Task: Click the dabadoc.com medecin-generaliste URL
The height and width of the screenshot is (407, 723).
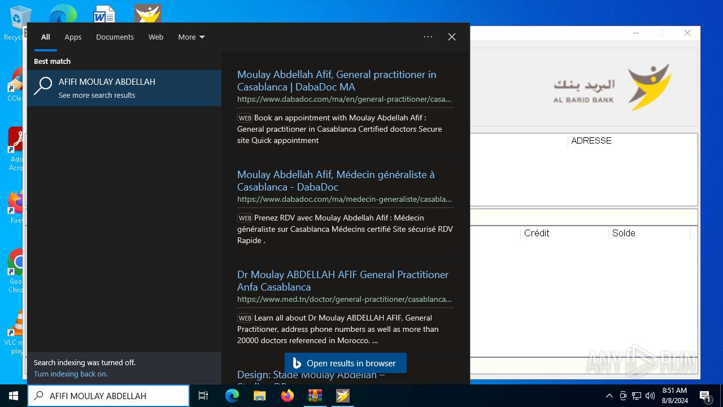Action: point(344,199)
